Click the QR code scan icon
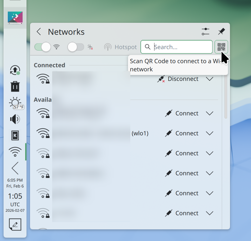The width and height of the screenshot is (251, 241). 221,47
